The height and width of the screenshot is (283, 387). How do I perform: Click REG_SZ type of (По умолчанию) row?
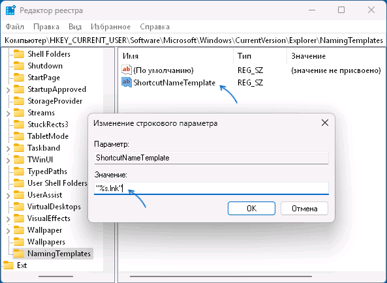click(x=250, y=70)
